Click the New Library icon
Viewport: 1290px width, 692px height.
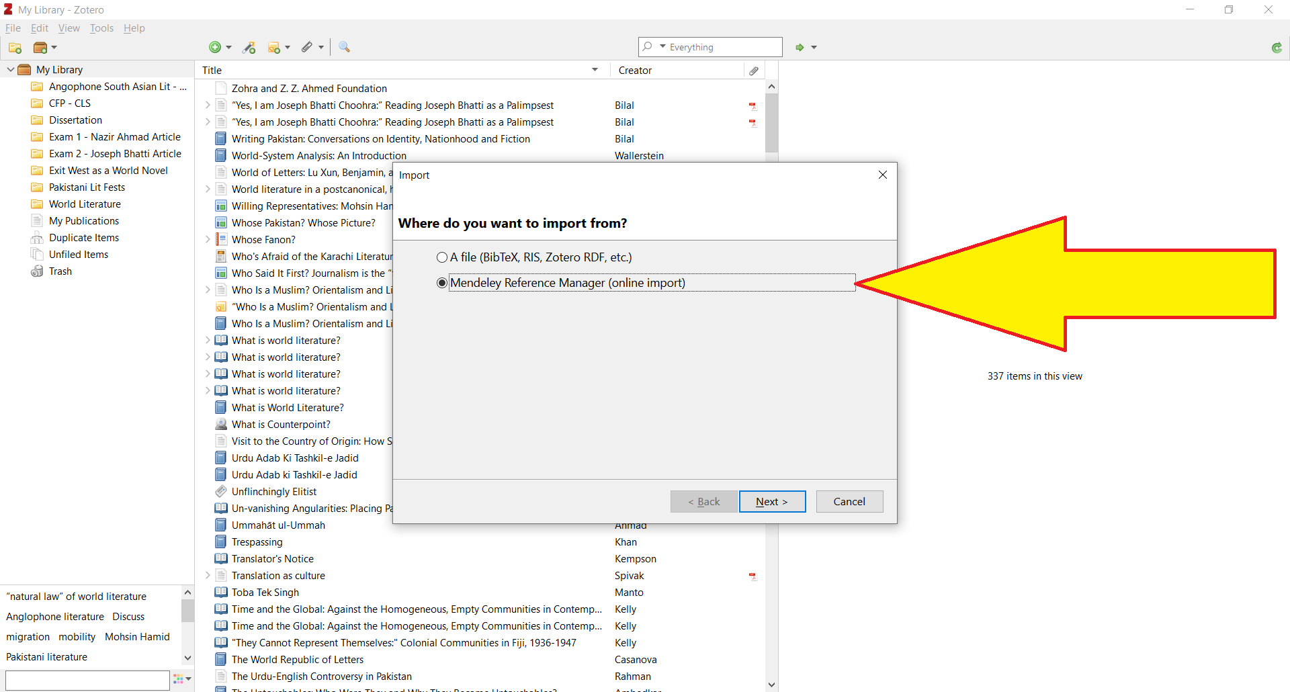[x=42, y=47]
